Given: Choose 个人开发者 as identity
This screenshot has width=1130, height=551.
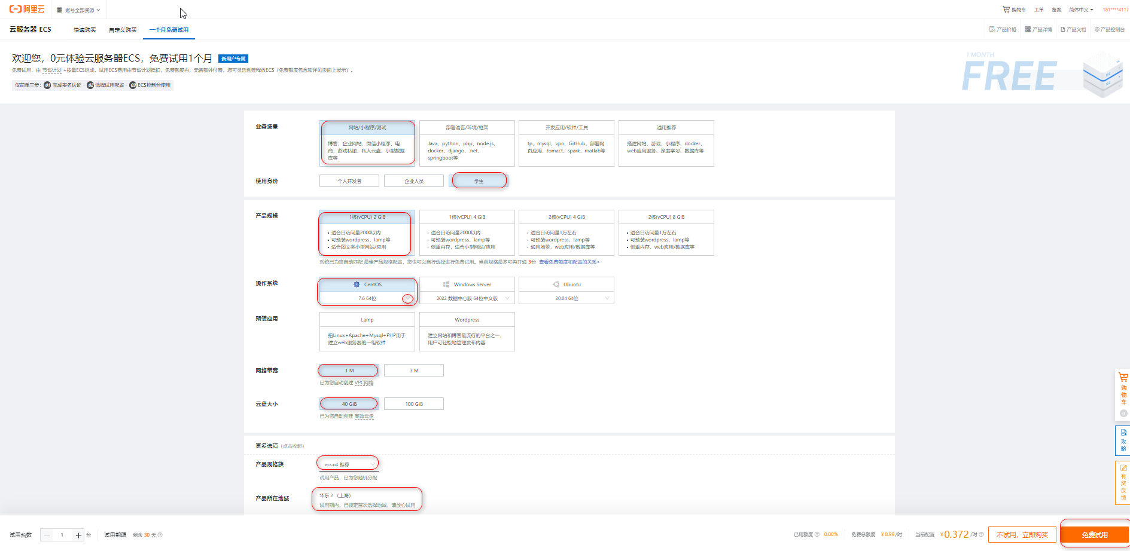Looking at the screenshot, I should tap(349, 181).
